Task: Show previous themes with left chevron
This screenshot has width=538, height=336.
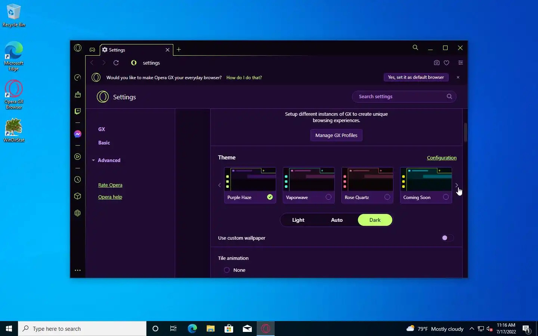Action: pos(220,185)
